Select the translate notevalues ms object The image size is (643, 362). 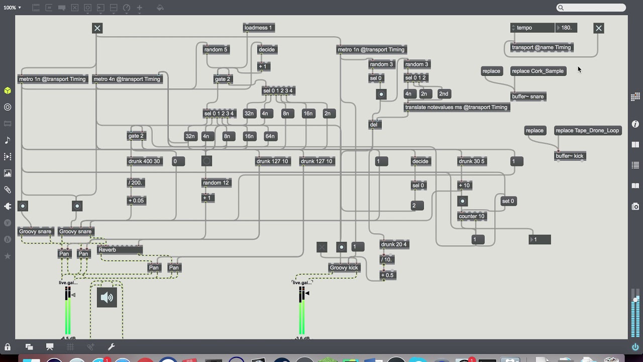click(456, 108)
